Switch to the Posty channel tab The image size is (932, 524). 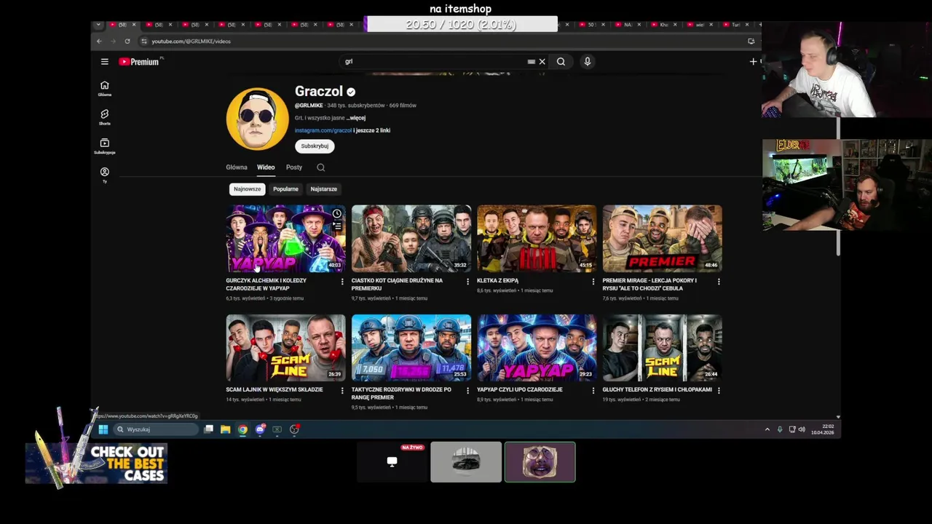[x=294, y=167]
